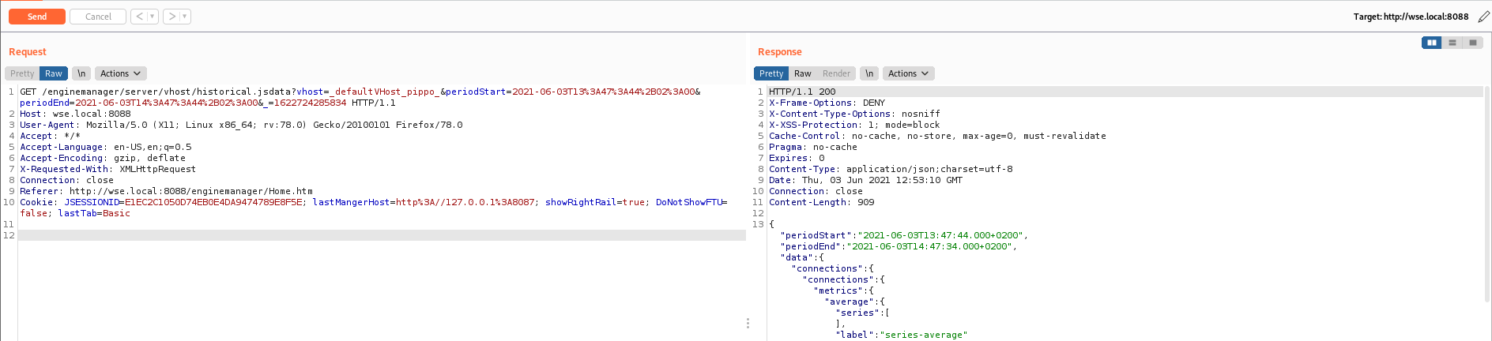Click the Pragma: no-cache header
Image resolution: width=1492 pixels, height=341 pixels.
(813, 147)
